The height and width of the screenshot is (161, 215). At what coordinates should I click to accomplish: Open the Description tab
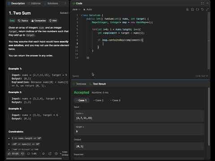pyautogui.click(x=16, y=3)
